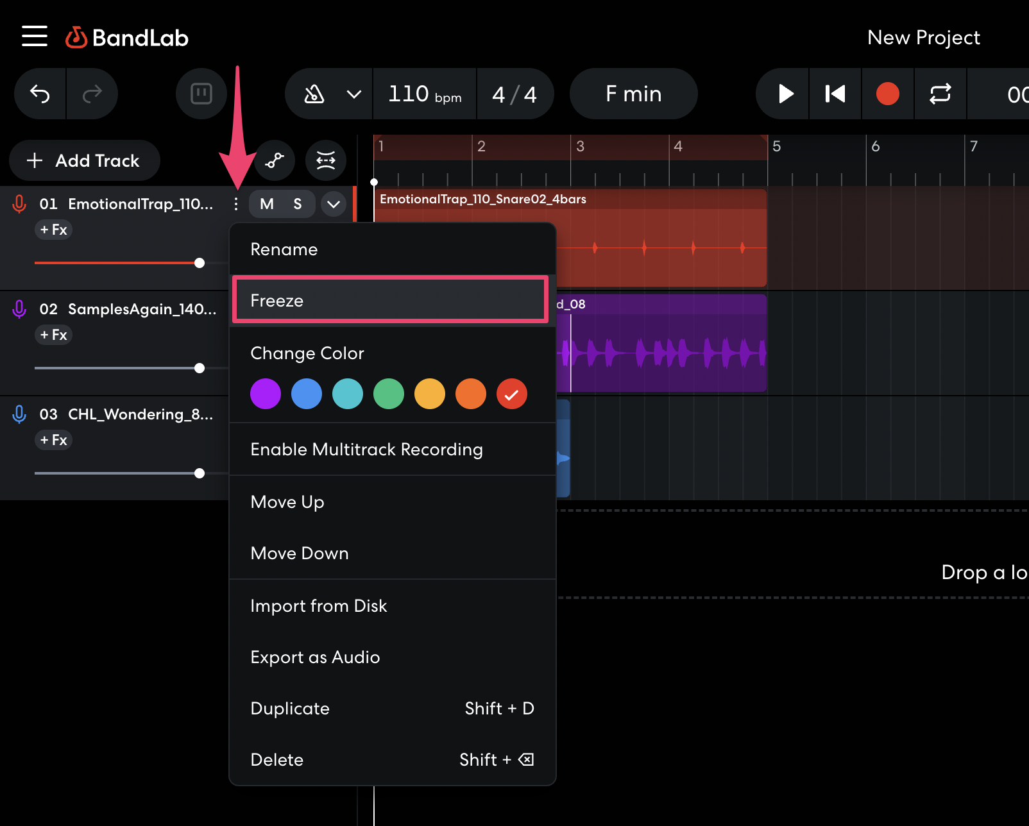Pick the blue track color

tap(307, 394)
